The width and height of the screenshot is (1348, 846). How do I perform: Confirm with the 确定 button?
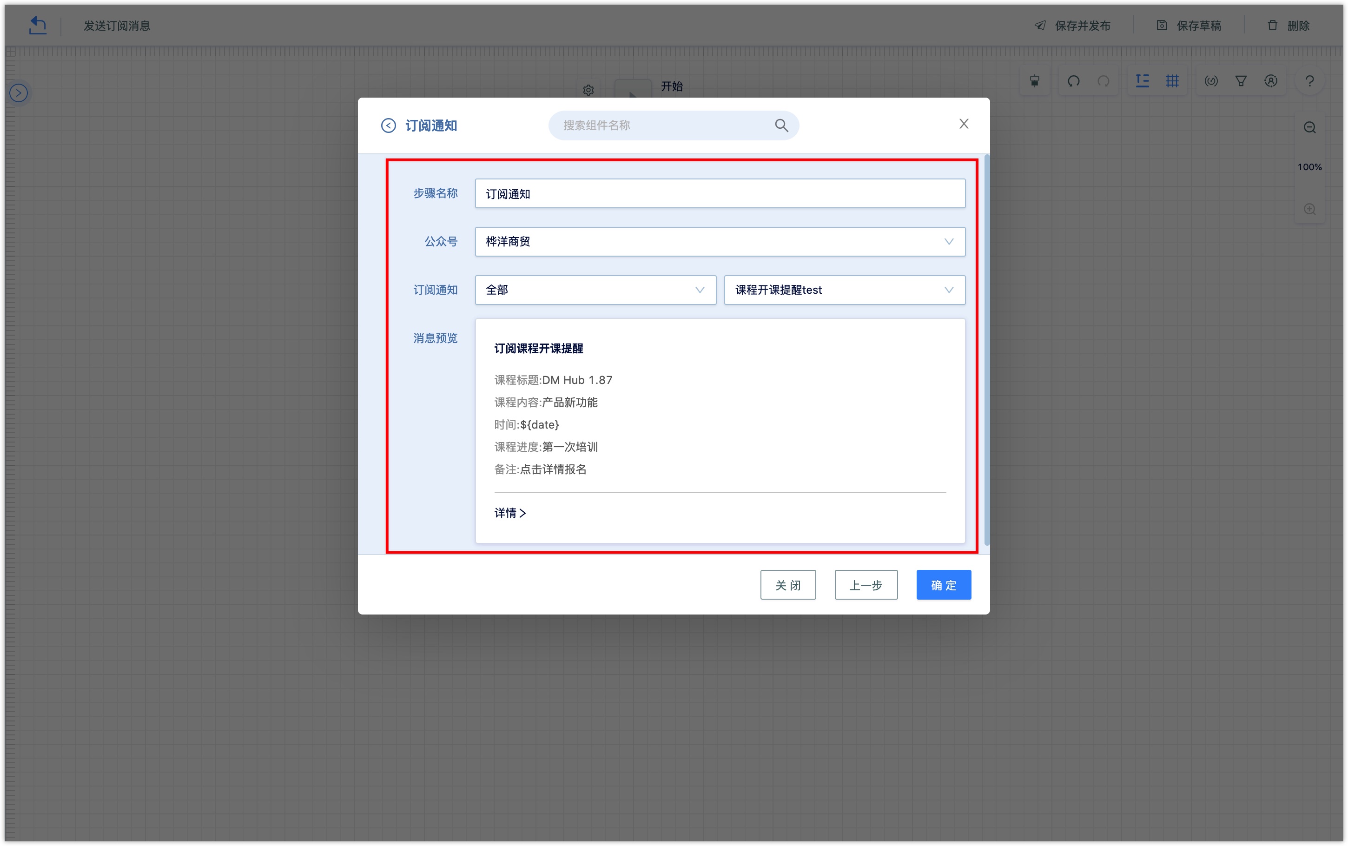click(x=944, y=585)
